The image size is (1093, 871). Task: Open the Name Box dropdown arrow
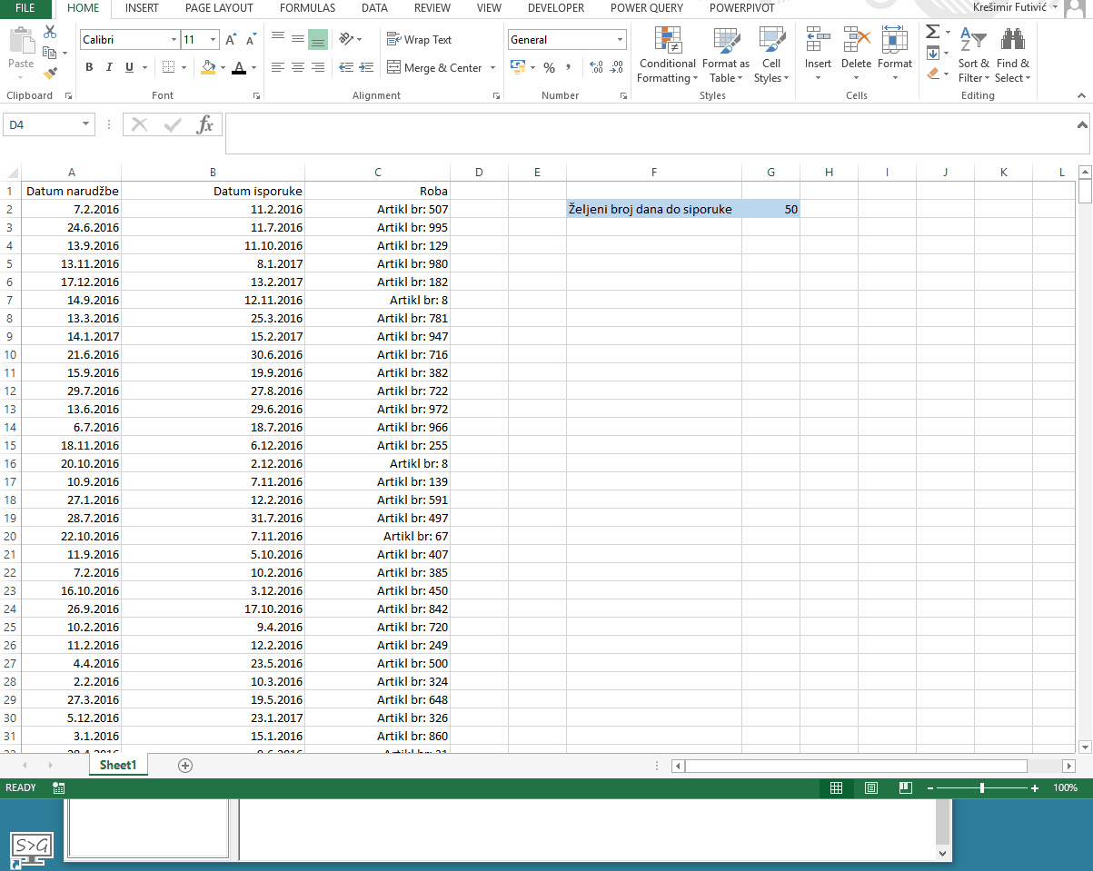coord(86,124)
